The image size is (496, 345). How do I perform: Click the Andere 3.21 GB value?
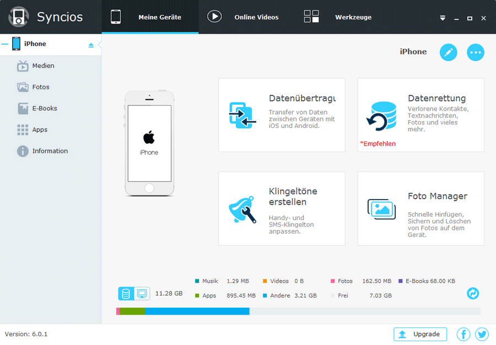point(305,295)
